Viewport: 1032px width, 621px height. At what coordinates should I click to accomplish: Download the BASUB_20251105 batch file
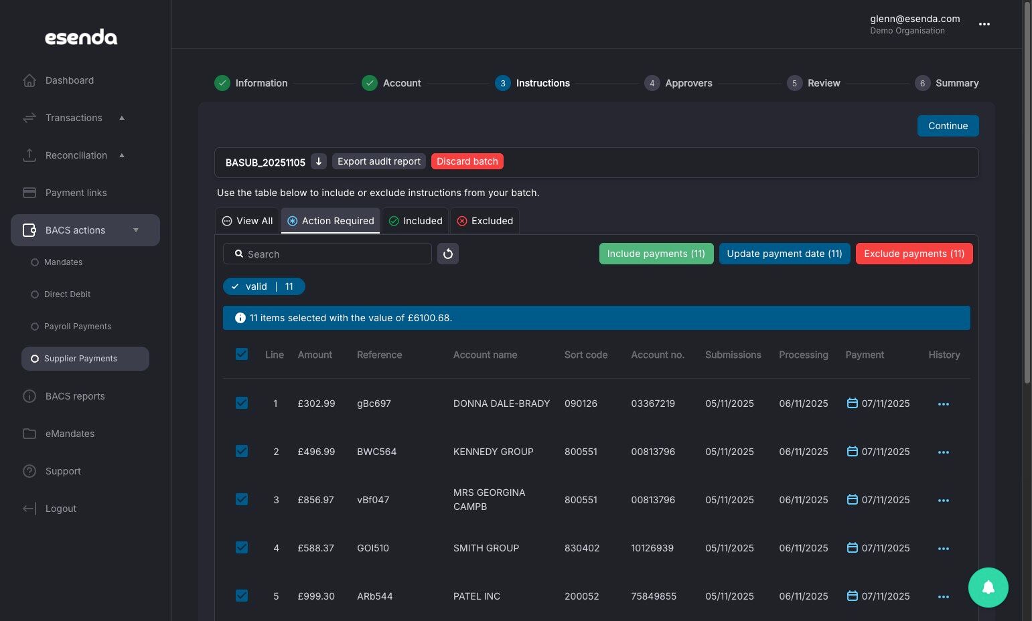(319, 161)
